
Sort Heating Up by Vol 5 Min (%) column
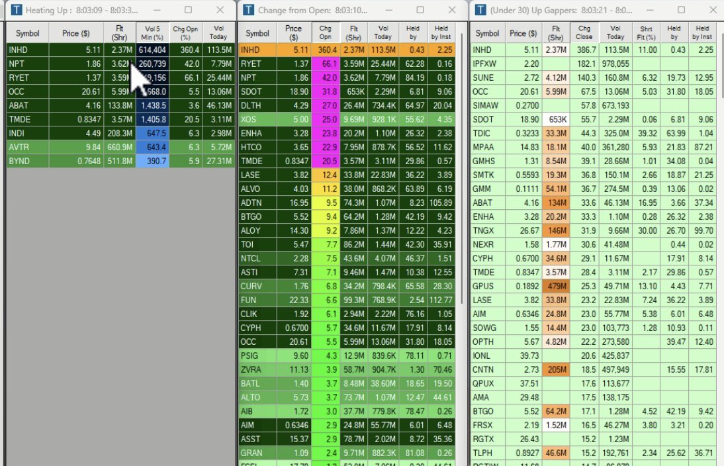click(x=152, y=33)
